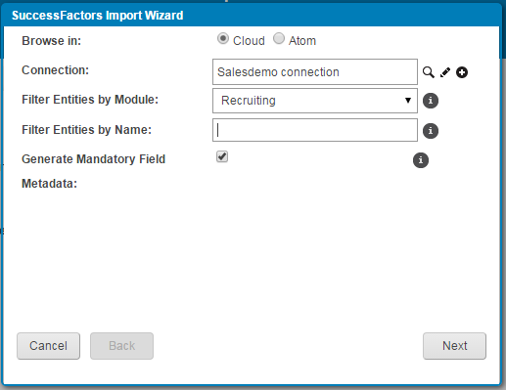Screen dimensions: 506x390
Task: Click 'Filter Entities by Module:' label
Action: [90, 100]
